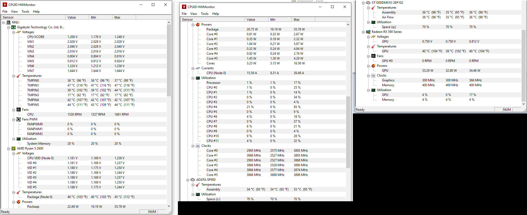Click the left window vertical scrollbar thumb
Viewport: 527px width, 215px height.
(169, 60)
